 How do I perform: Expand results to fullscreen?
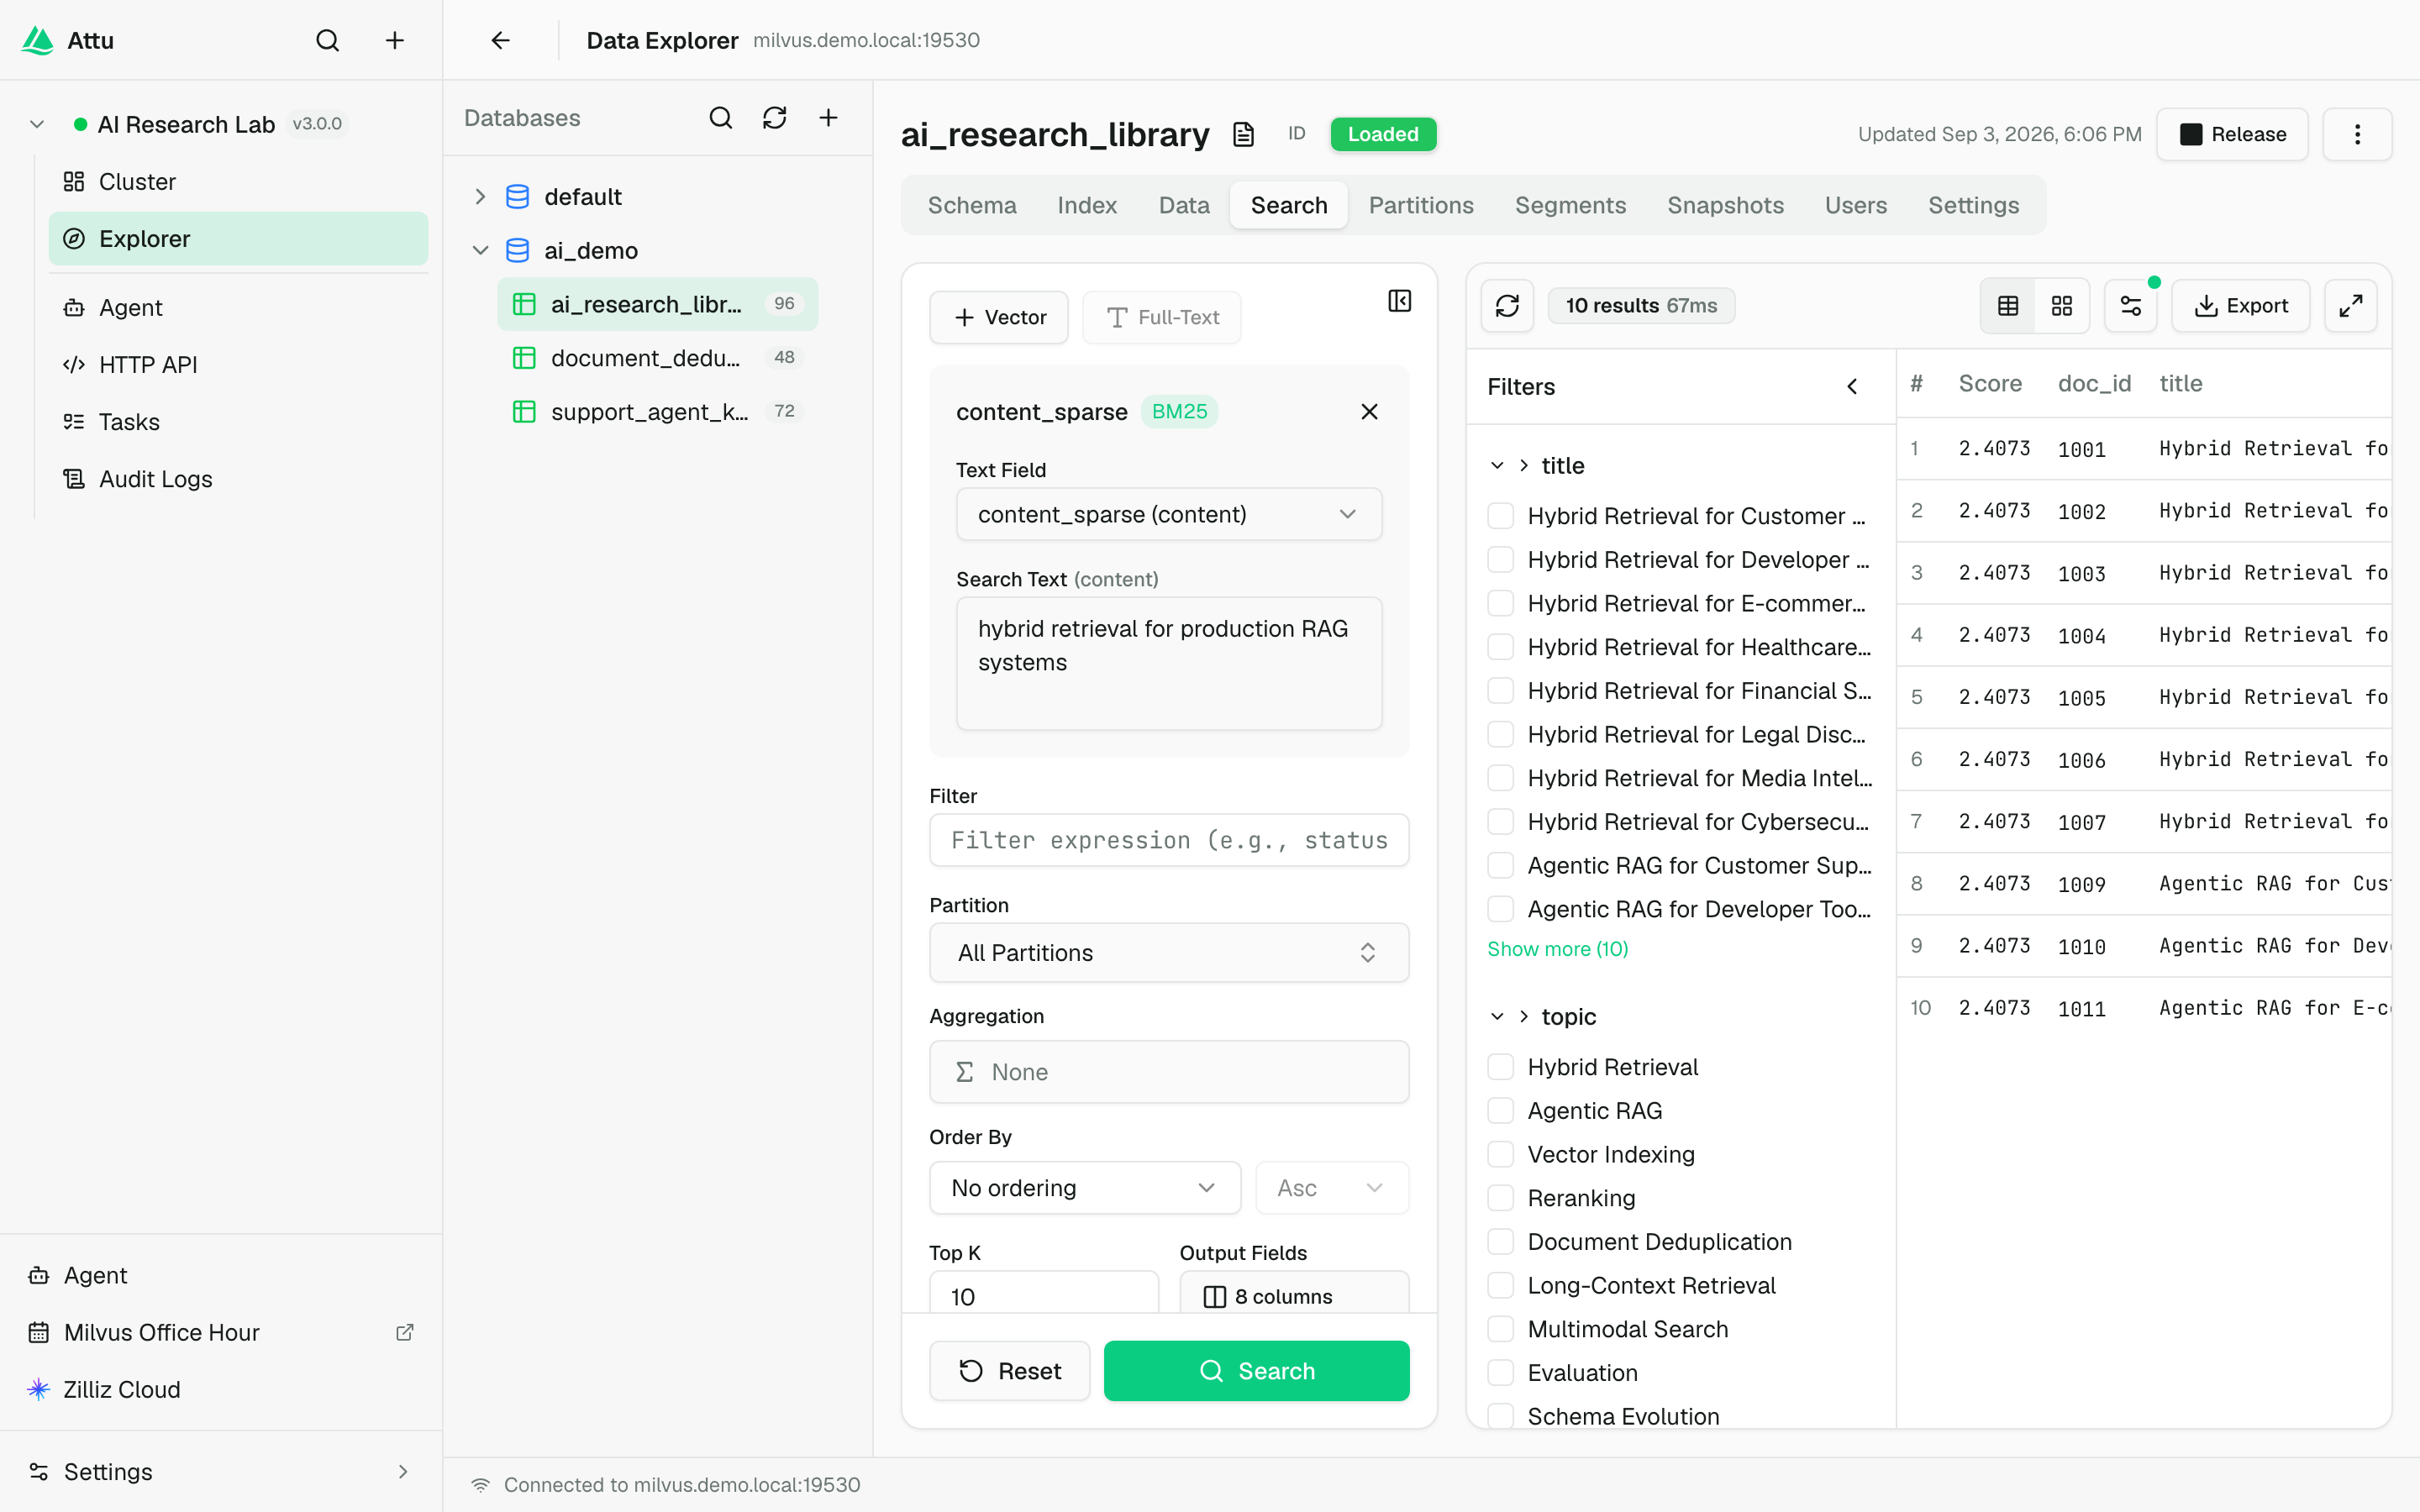[x=2351, y=306]
